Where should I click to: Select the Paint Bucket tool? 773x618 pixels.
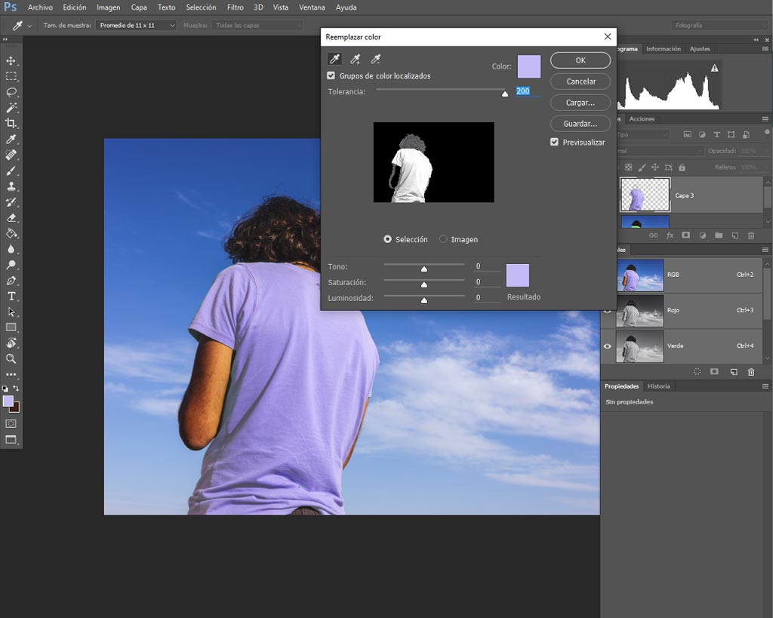(x=11, y=233)
